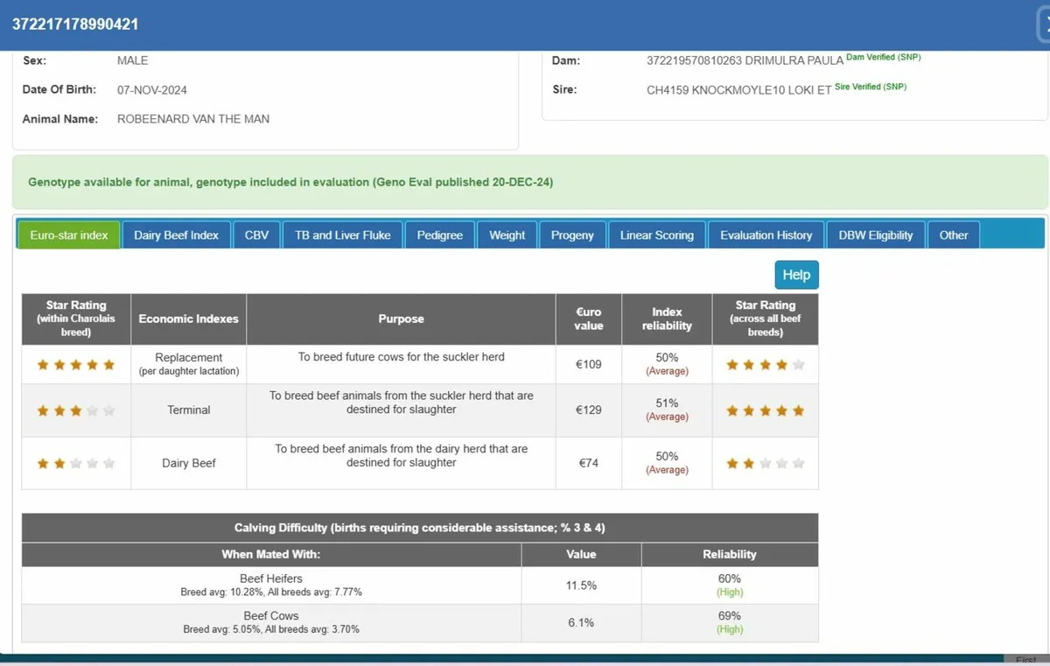Open the Weight tab
Image resolution: width=1050 pixels, height=666 pixels.
coord(507,235)
